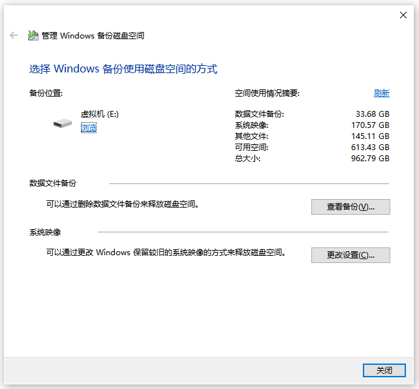419x389 pixels.
Task: Click the 145.11 GB value
Action: 370,136
